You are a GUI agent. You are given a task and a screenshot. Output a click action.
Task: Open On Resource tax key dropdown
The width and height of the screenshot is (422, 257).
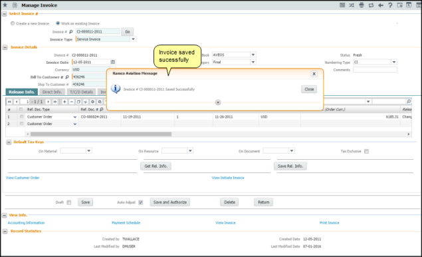click(x=190, y=150)
